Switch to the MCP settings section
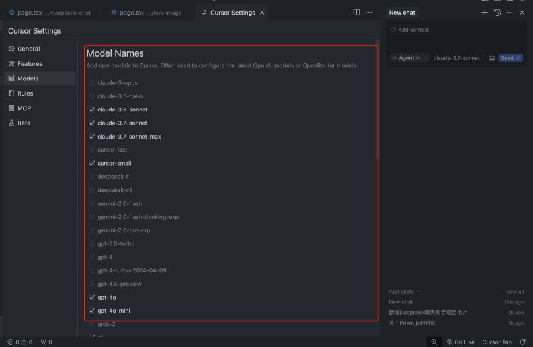The height and width of the screenshot is (347, 533). (x=24, y=108)
